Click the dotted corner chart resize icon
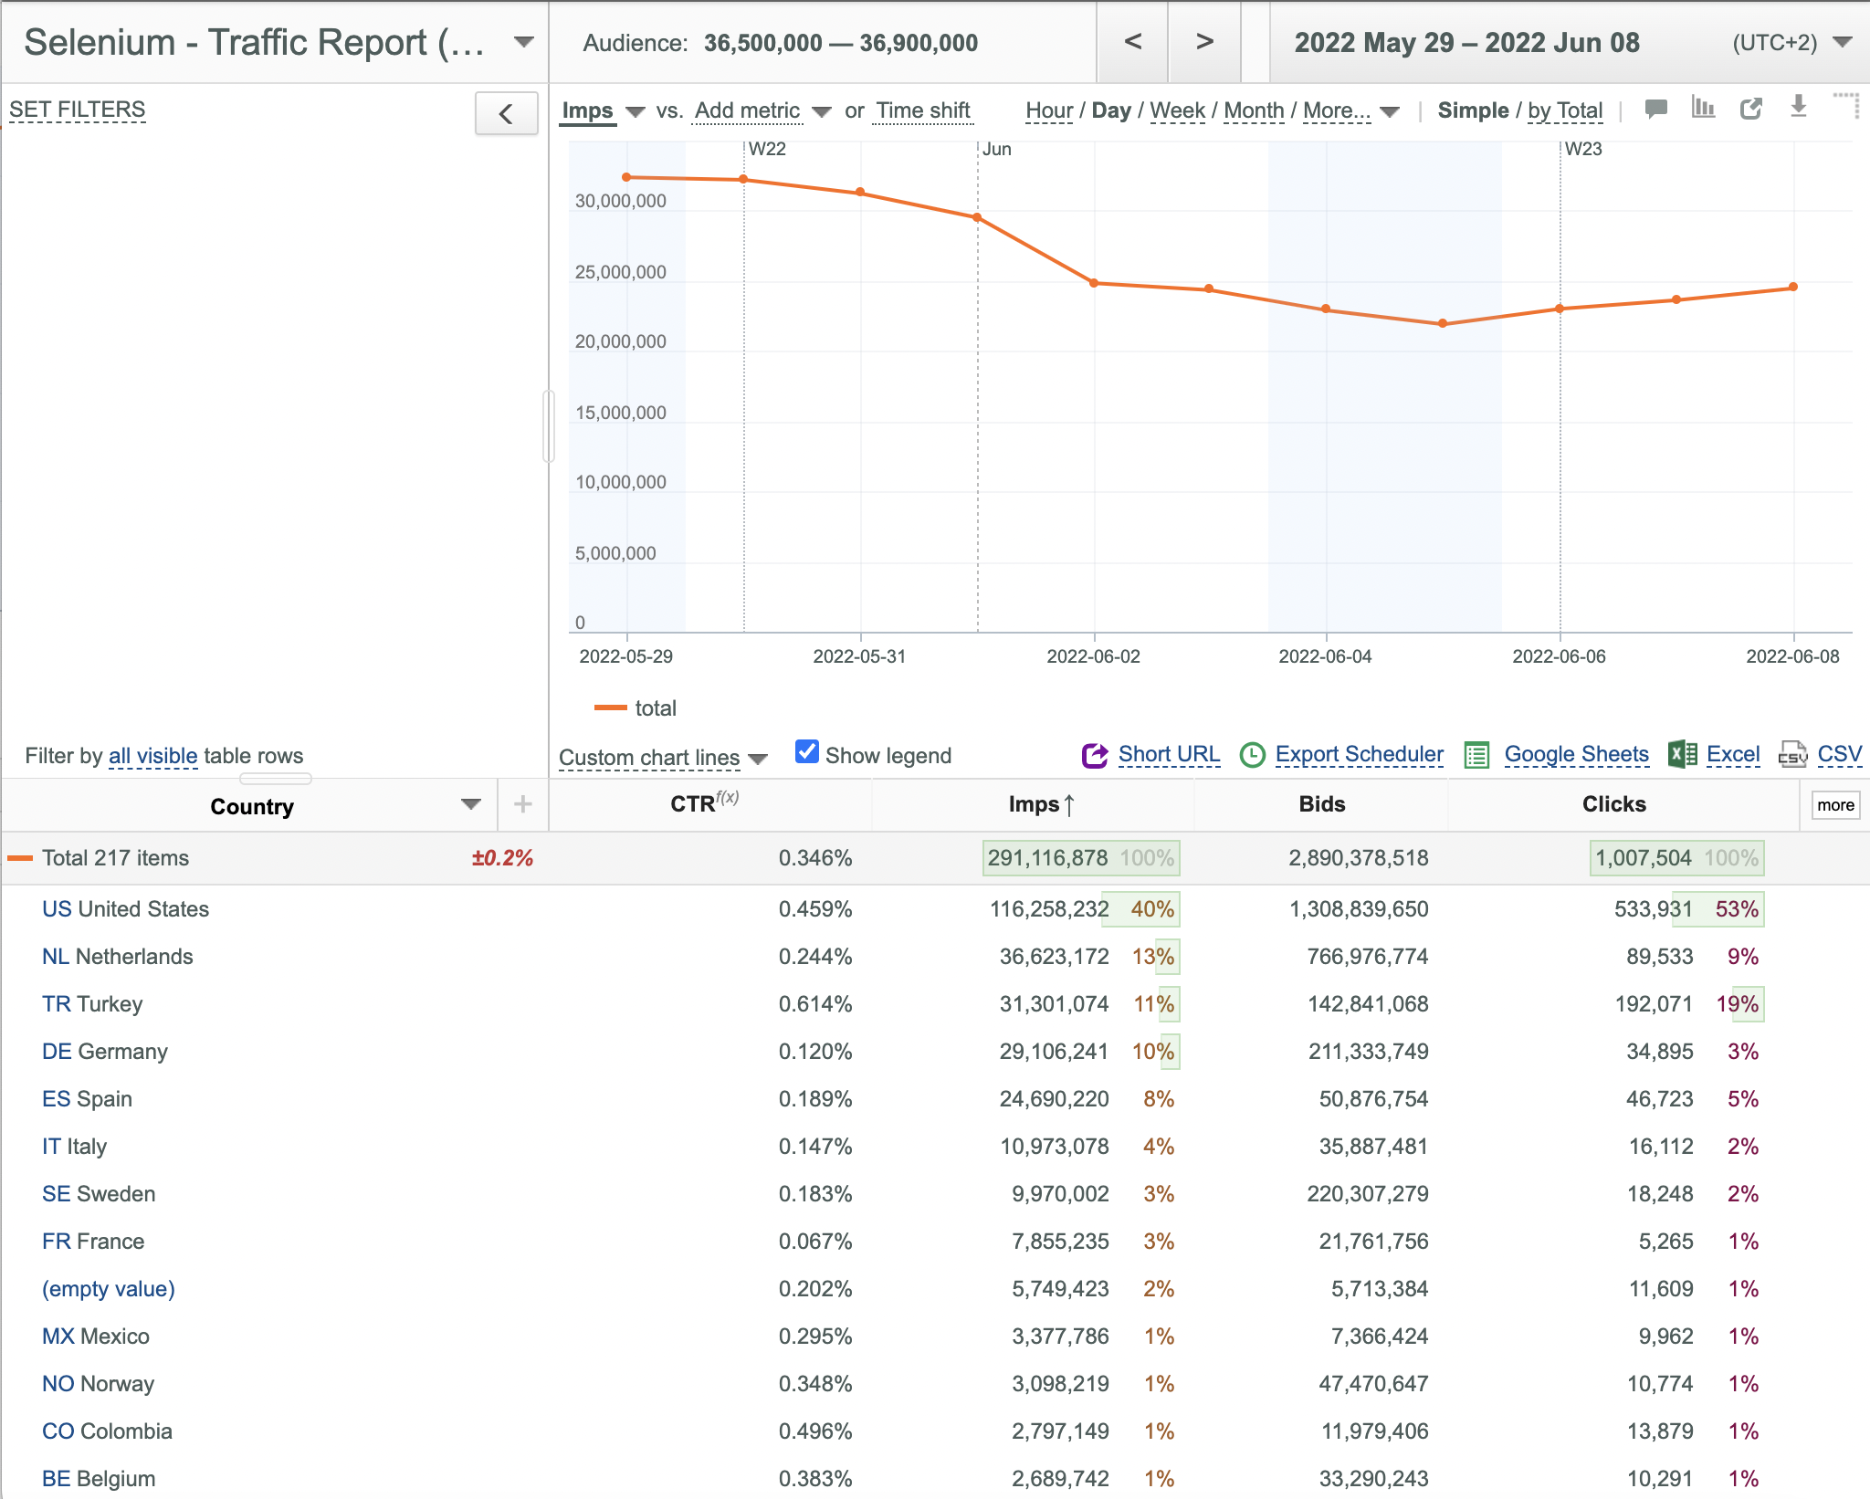Viewport: 1870px width, 1499px height. [1846, 105]
